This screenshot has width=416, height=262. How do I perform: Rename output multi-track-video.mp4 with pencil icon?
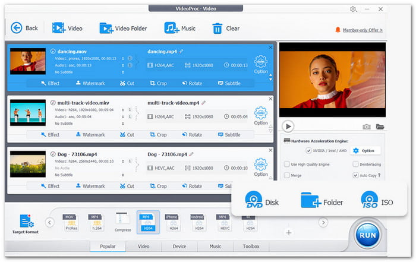pos(203,103)
